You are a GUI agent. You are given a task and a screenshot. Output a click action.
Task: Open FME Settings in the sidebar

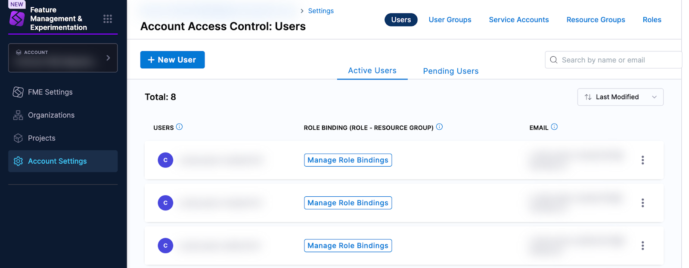pyautogui.click(x=50, y=92)
